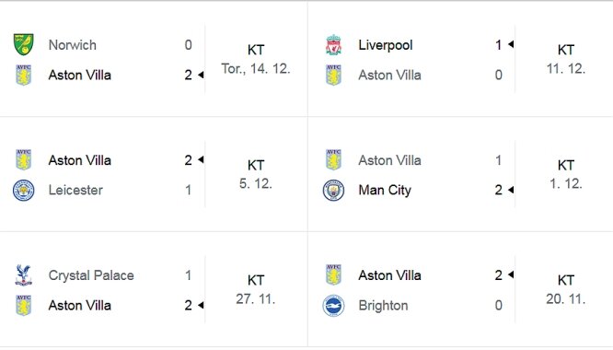Click the Liverpool club crest
This screenshot has height=350, width=613.
pos(333,44)
